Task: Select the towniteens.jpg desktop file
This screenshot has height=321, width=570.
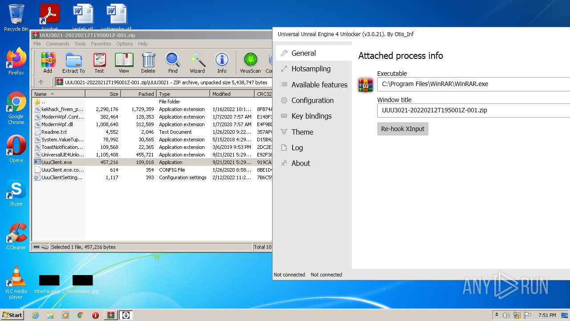Action: pyautogui.click(x=83, y=284)
